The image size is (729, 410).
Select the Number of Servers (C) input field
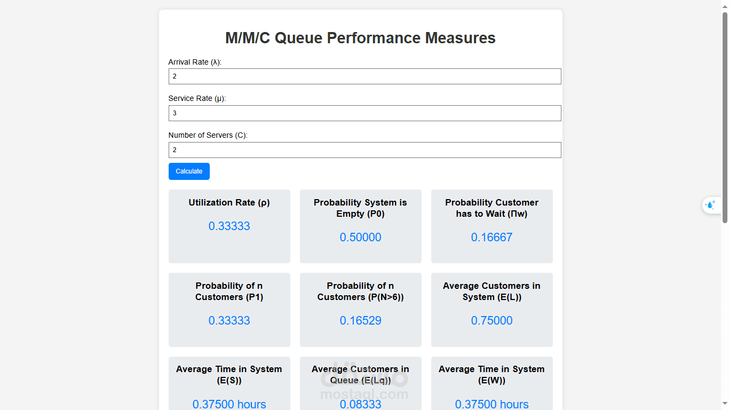click(x=364, y=150)
